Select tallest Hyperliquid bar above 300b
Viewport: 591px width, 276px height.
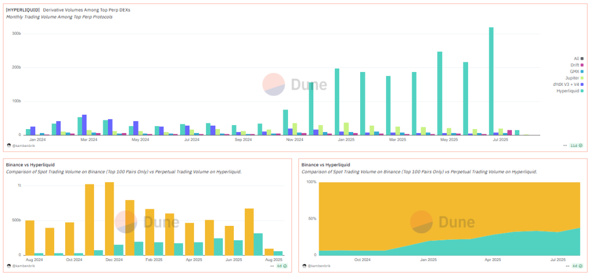coord(491,81)
